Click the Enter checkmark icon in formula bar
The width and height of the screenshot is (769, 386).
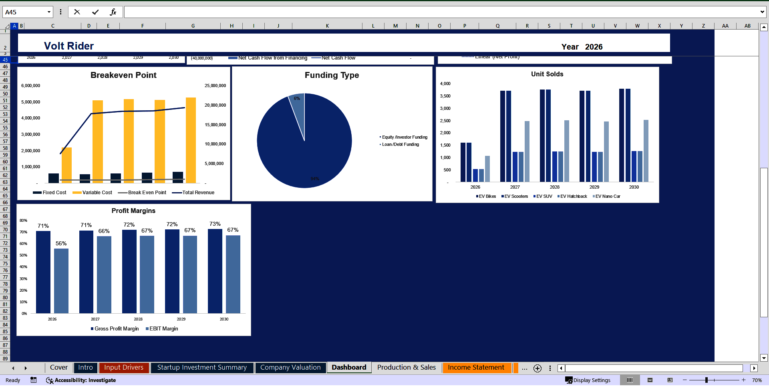[x=95, y=12]
